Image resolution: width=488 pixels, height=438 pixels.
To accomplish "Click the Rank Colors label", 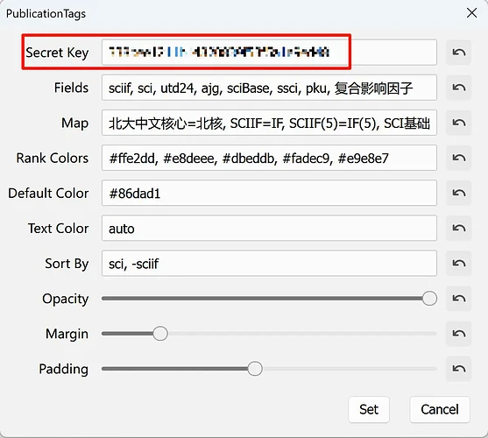I will 53,158.
